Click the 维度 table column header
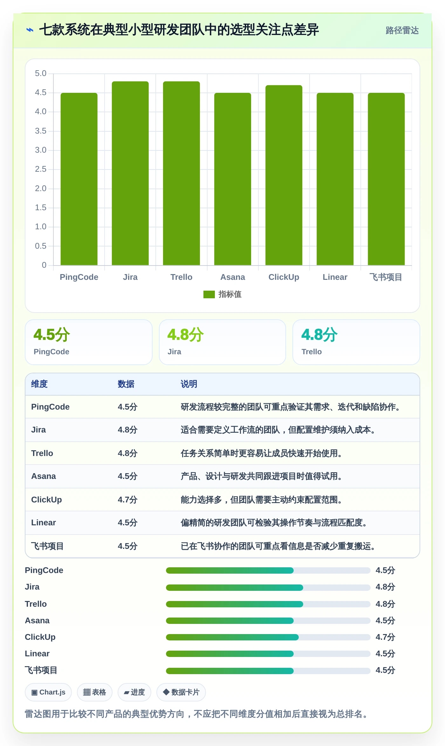Image resolution: width=445 pixels, height=746 pixels. click(x=39, y=384)
